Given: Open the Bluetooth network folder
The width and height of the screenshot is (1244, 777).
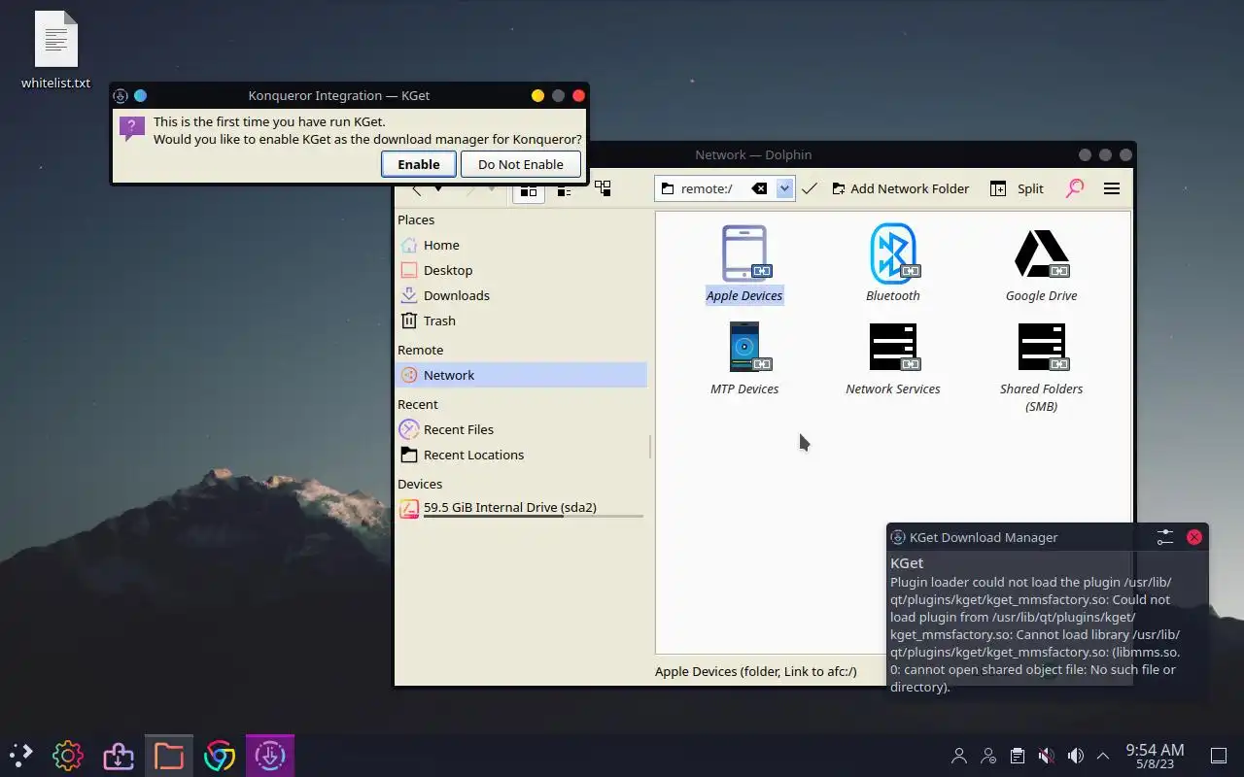Looking at the screenshot, I should pos(893,253).
